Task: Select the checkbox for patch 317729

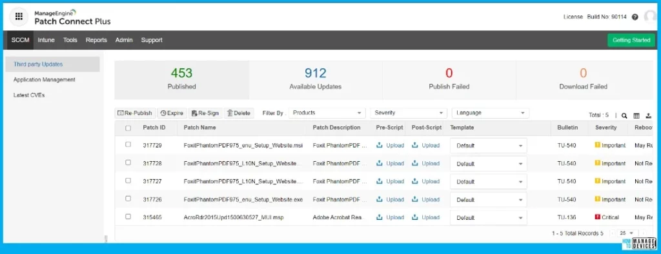Action: click(x=128, y=144)
